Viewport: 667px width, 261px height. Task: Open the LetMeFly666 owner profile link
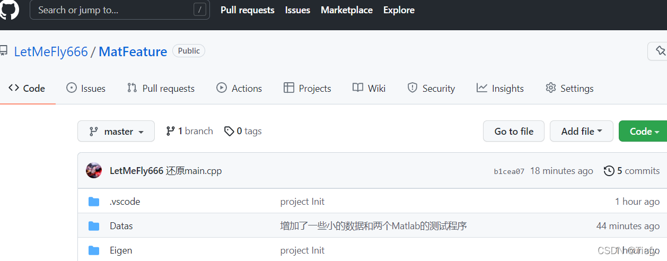[x=51, y=51]
